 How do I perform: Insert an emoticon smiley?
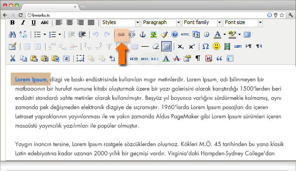click(217, 46)
